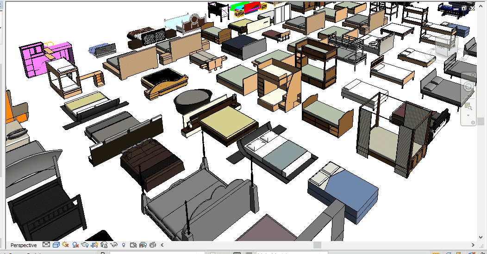Click the analytical model visibility icon
The width and height of the screenshot is (487, 254).
coord(143,245)
